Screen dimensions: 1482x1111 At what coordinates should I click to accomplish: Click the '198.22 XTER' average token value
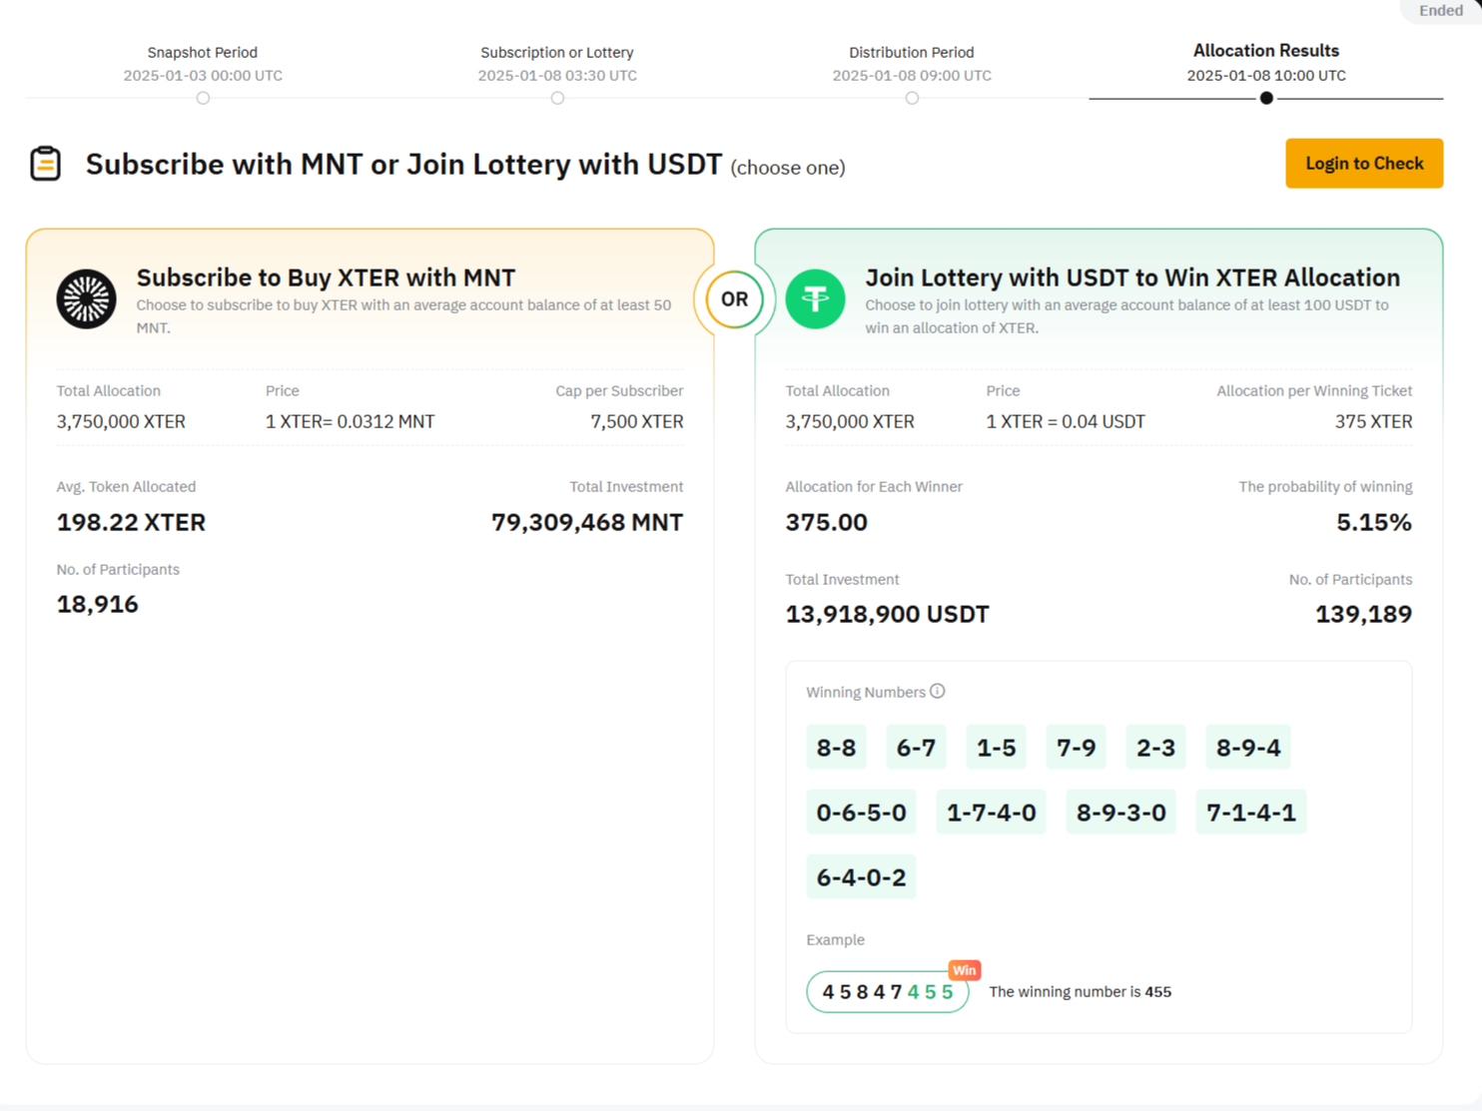[131, 522]
